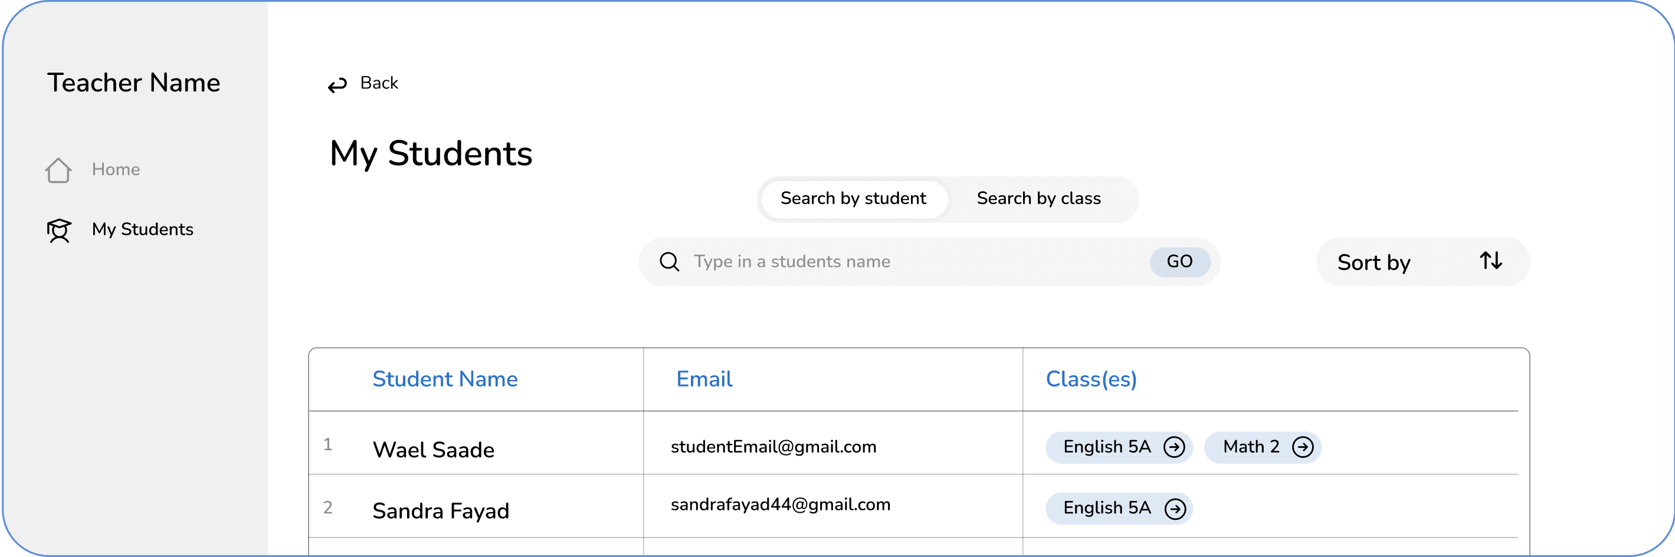Open the Home sidebar item
1675x557 pixels.
pyautogui.click(x=93, y=169)
